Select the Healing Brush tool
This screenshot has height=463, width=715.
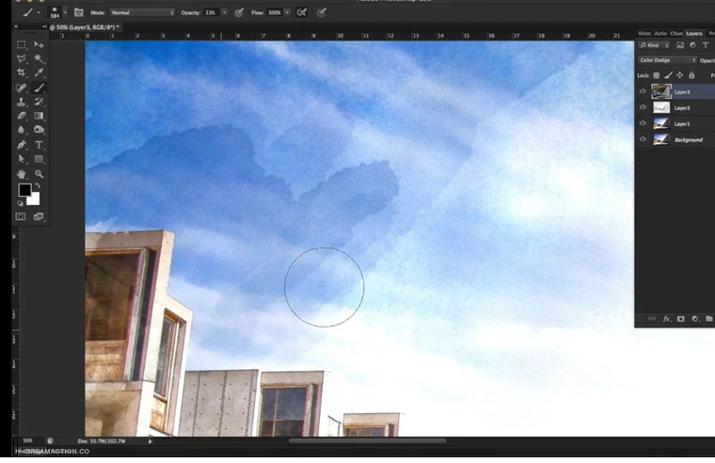click(x=21, y=88)
